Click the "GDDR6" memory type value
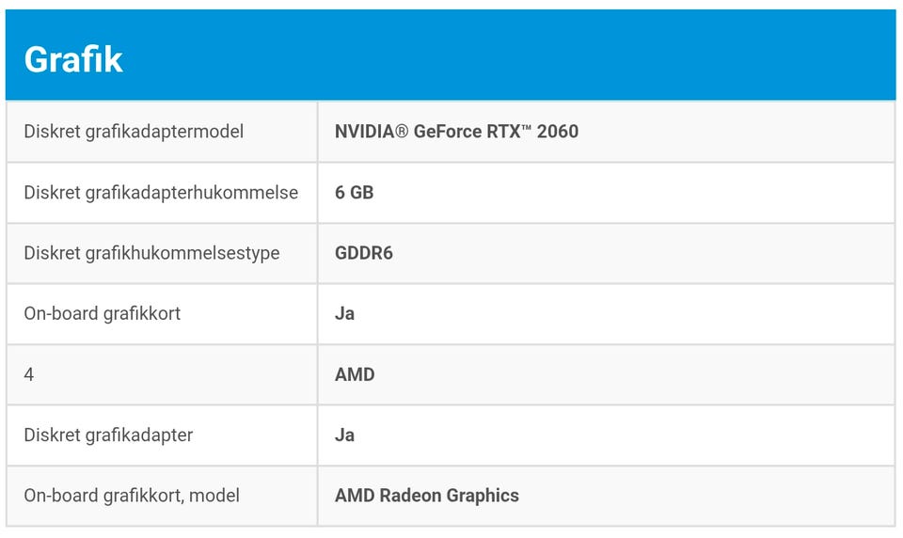Viewport: 903px width, 538px height. click(364, 253)
